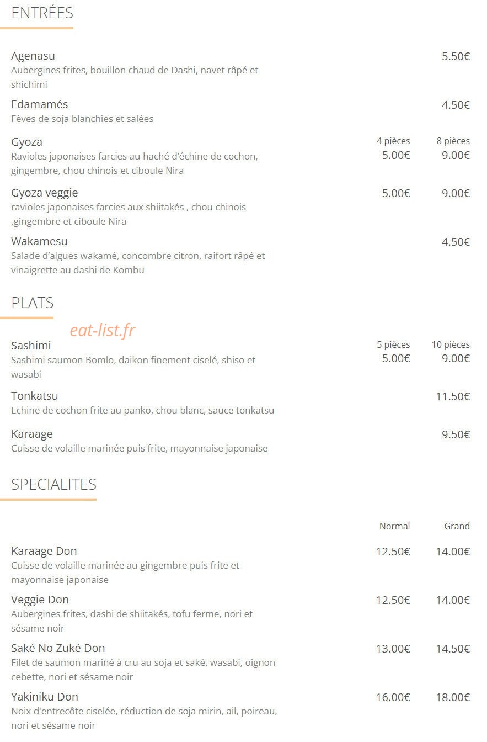The height and width of the screenshot is (742, 487).
Task: Click the eat-list.fr watermark link
Action: (x=102, y=330)
